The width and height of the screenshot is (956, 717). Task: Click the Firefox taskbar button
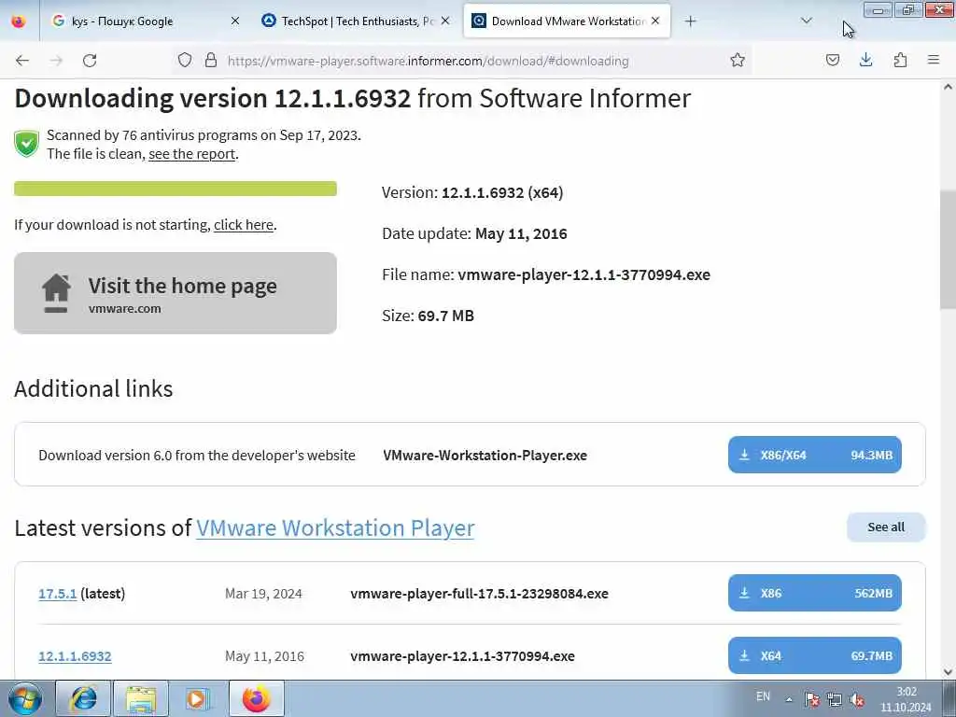pyautogui.click(x=256, y=698)
